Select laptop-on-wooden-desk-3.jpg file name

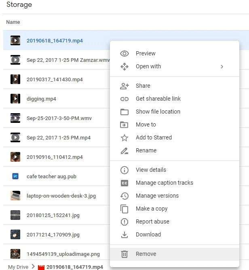(61, 196)
